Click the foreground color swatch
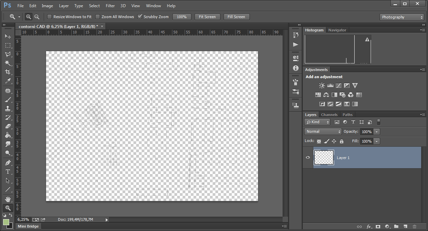 (6, 222)
